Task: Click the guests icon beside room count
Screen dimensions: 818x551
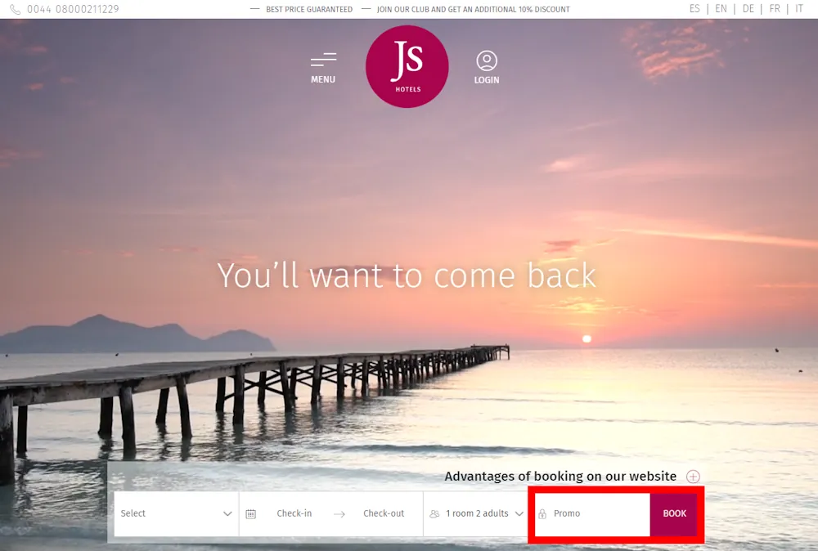Action: click(x=434, y=514)
